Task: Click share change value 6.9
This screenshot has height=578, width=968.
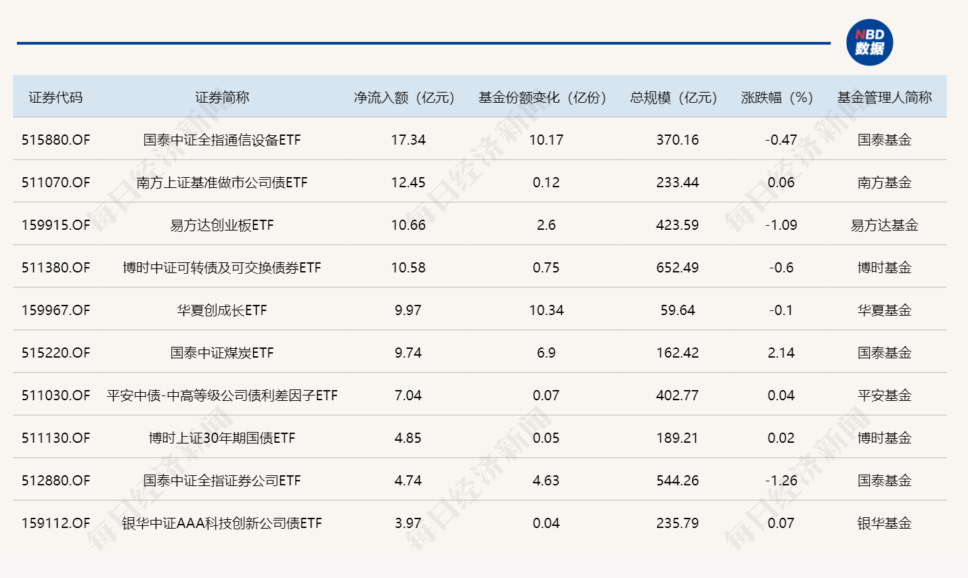Action: click(x=546, y=353)
